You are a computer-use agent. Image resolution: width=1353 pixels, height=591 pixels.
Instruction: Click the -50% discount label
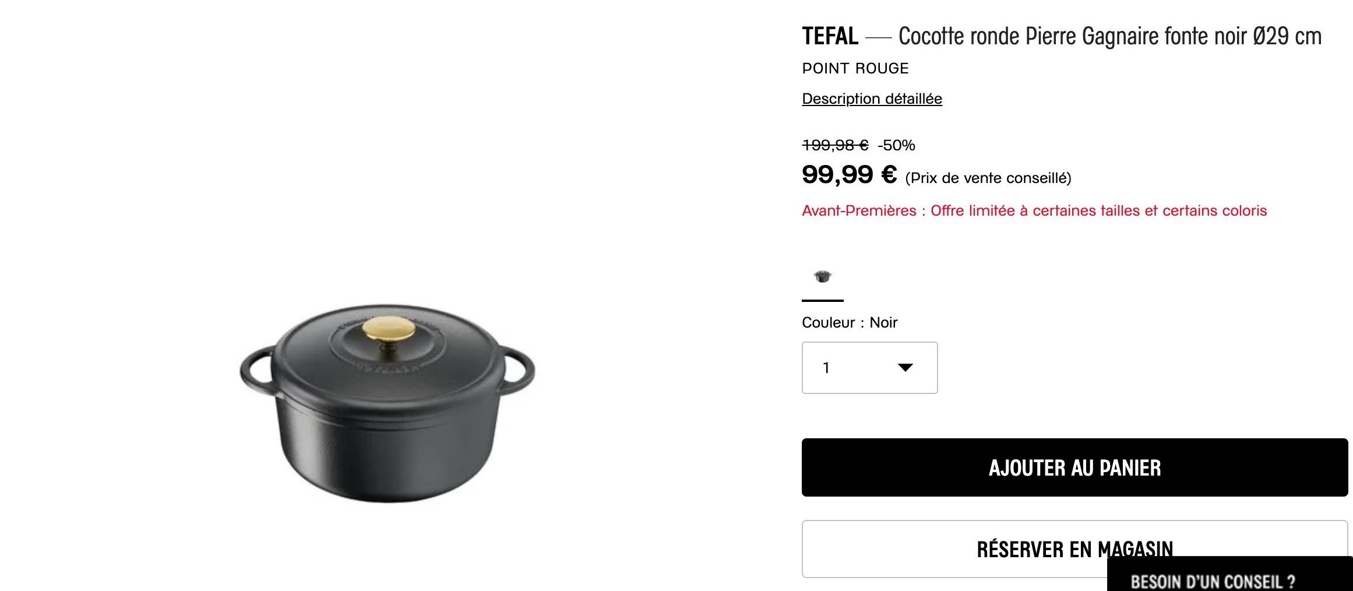[896, 145]
